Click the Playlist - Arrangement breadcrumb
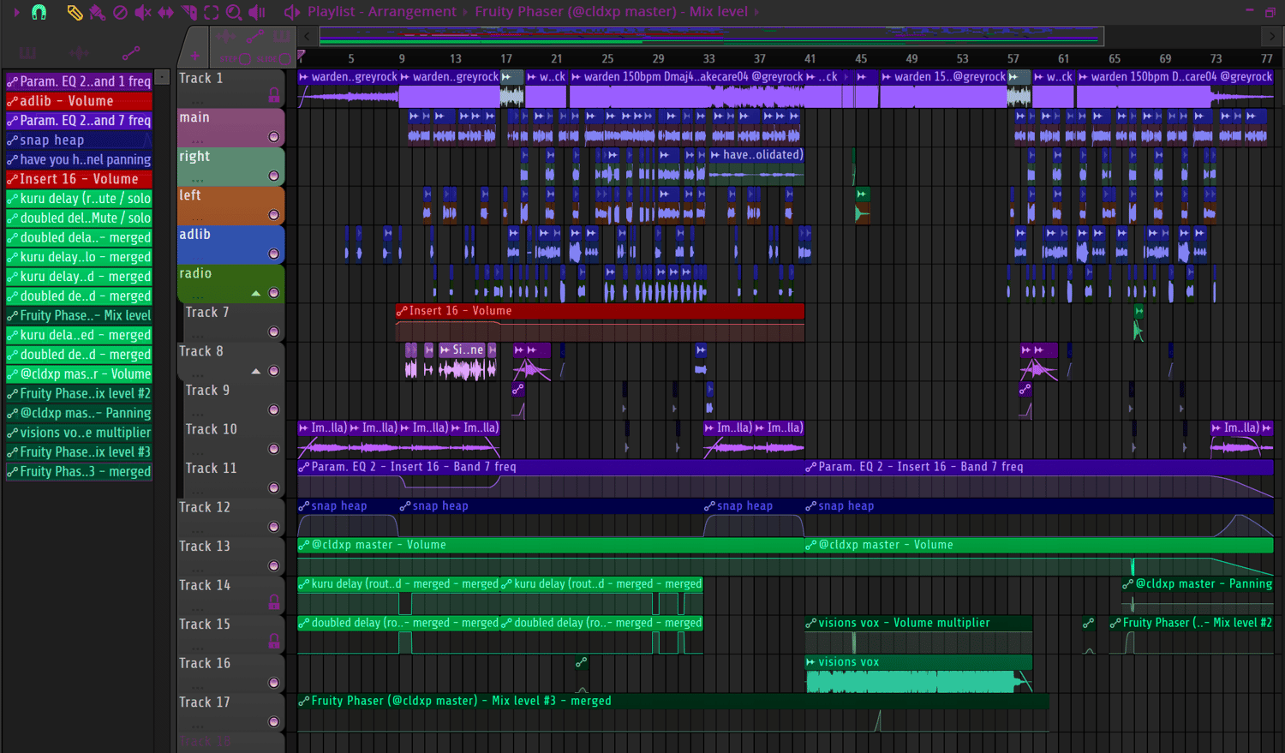1285x753 pixels. click(x=382, y=12)
